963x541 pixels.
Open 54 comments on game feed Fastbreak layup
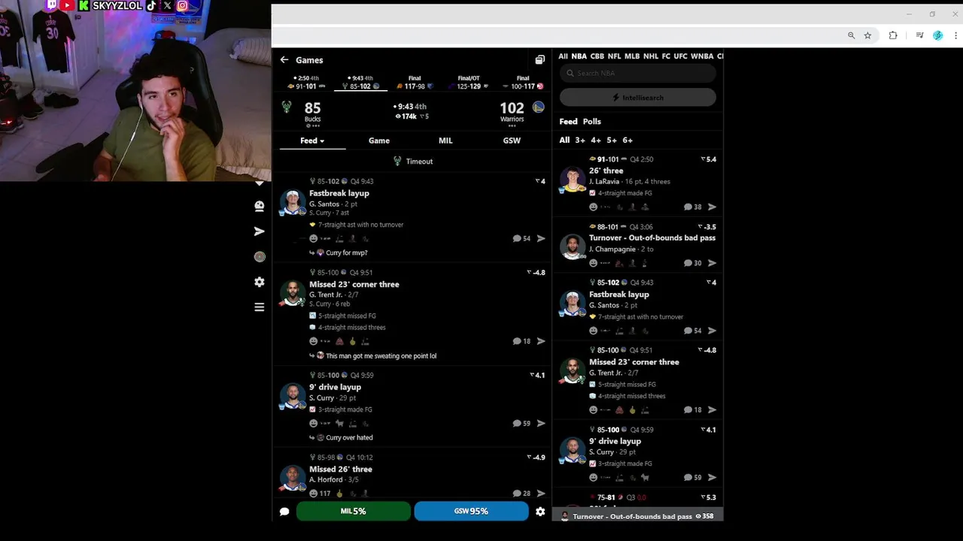click(521, 239)
